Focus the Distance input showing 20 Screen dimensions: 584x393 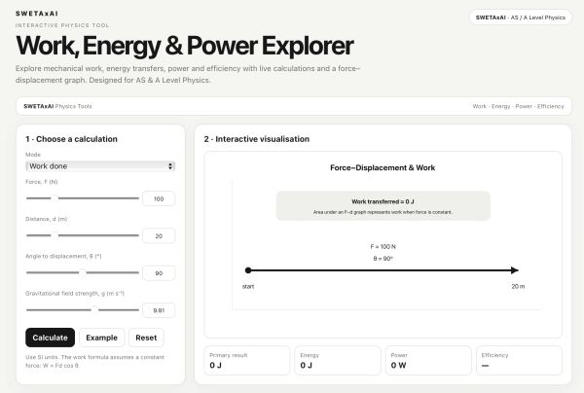point(159,236)
